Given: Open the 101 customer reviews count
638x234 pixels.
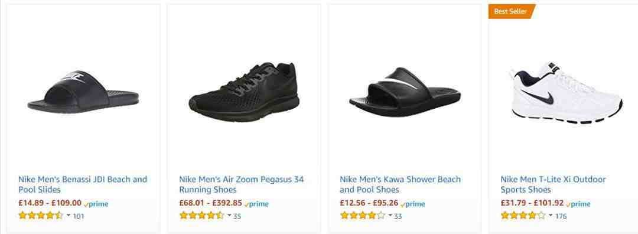Looking at the screenshot, I should point(78,216).
